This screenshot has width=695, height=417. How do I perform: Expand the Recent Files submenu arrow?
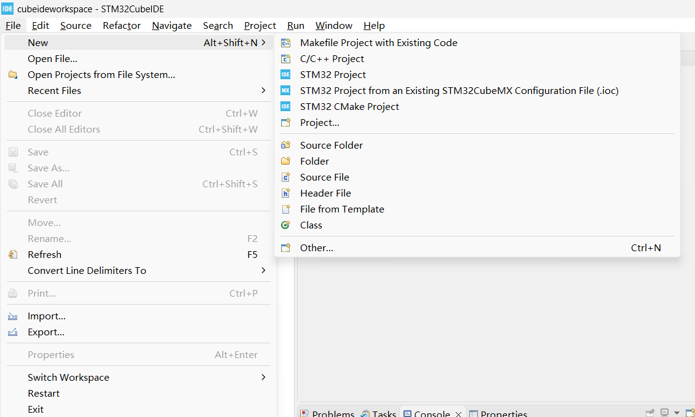(x=264, y=90)
